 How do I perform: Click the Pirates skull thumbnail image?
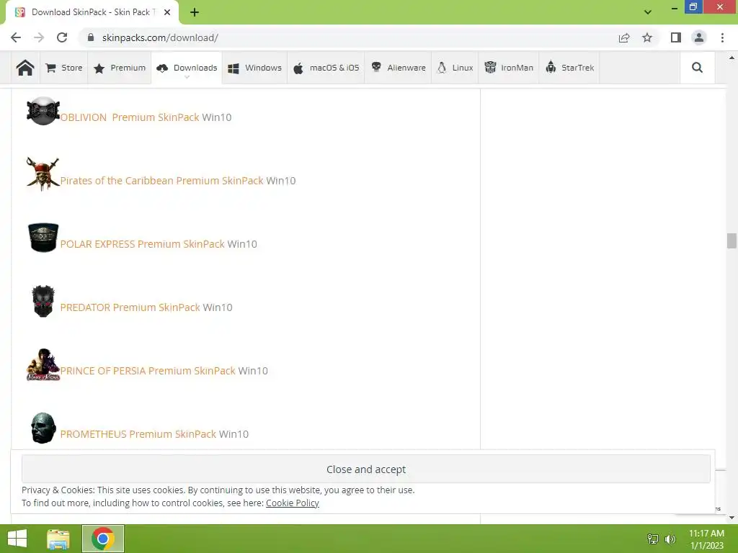point(43,174)
